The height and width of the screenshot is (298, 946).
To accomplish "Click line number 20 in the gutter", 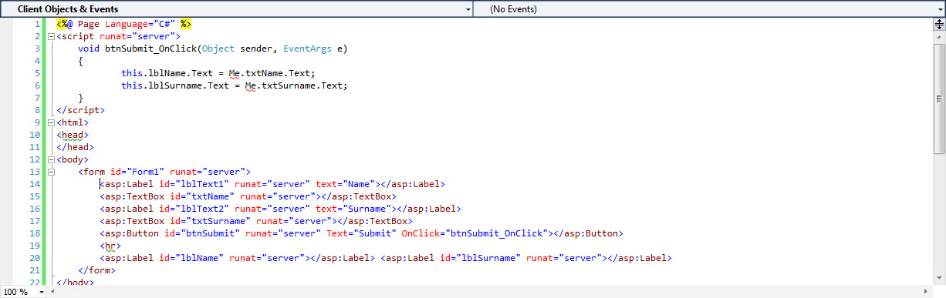I will (35, 258).
